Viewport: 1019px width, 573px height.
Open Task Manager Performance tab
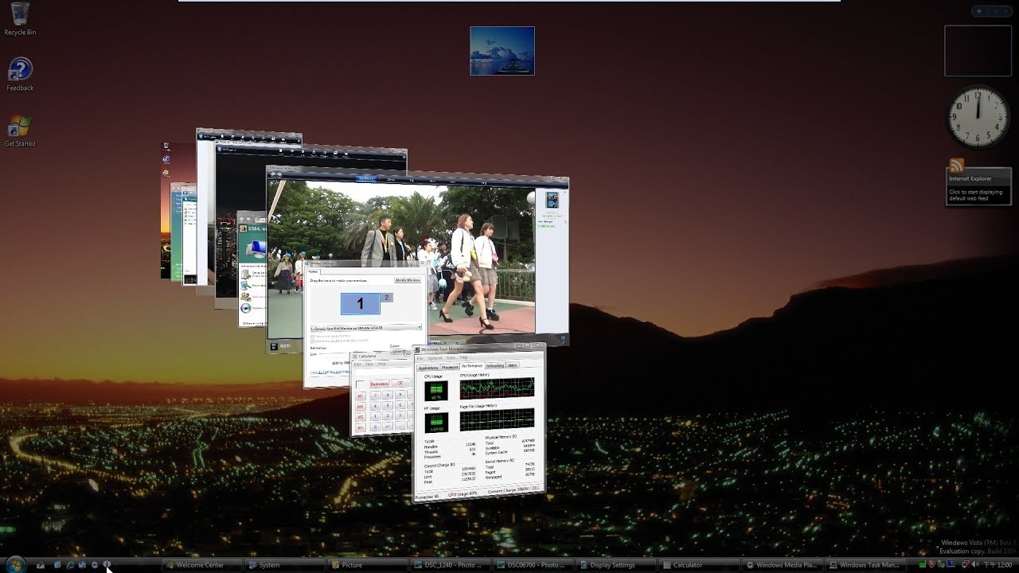(x=472, y=365)
